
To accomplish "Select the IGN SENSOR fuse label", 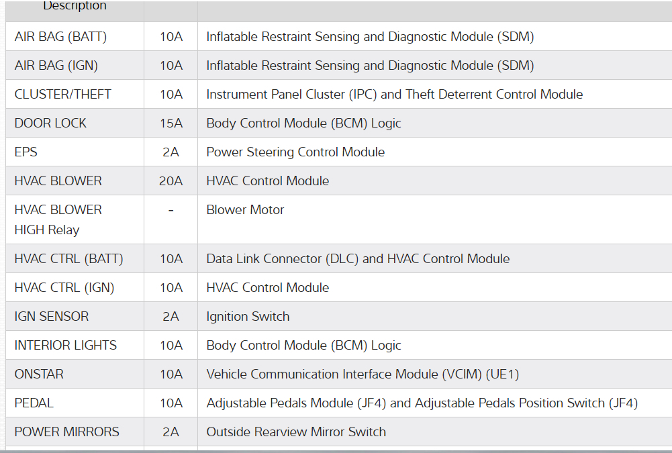I will 52,317.
